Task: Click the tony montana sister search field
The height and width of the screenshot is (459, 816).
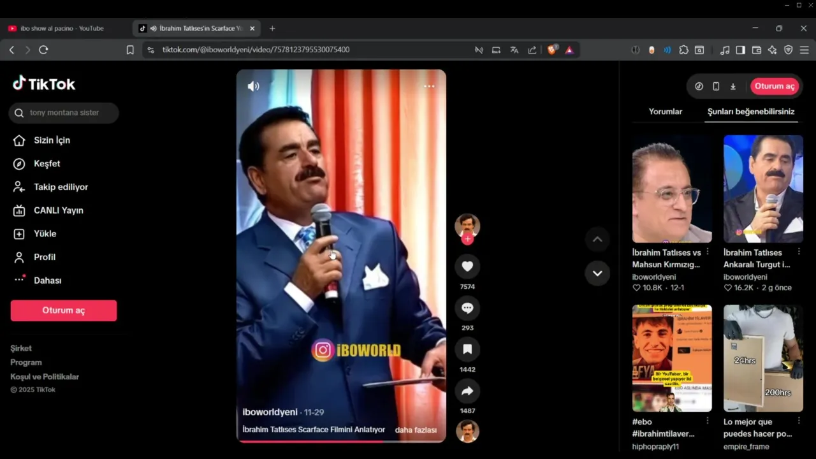Action: click(64, 113)
